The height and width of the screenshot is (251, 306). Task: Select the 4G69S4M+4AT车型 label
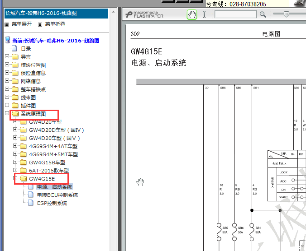pos(53,146)
